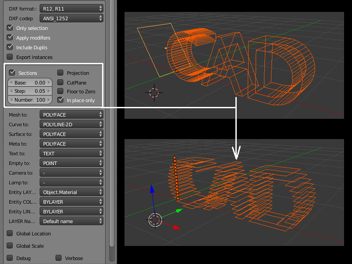Image resolution: width=352 pixels, height=264 pixels.
Task: Enable the Debug checkbox
Action: (x=10, y=258)
